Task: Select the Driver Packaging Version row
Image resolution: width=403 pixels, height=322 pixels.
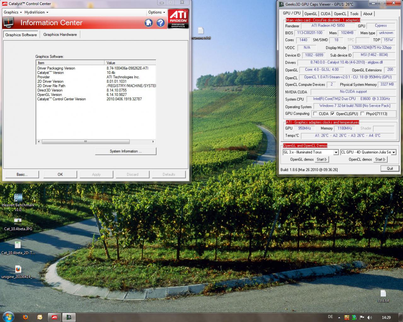Action: coord(96,68)
